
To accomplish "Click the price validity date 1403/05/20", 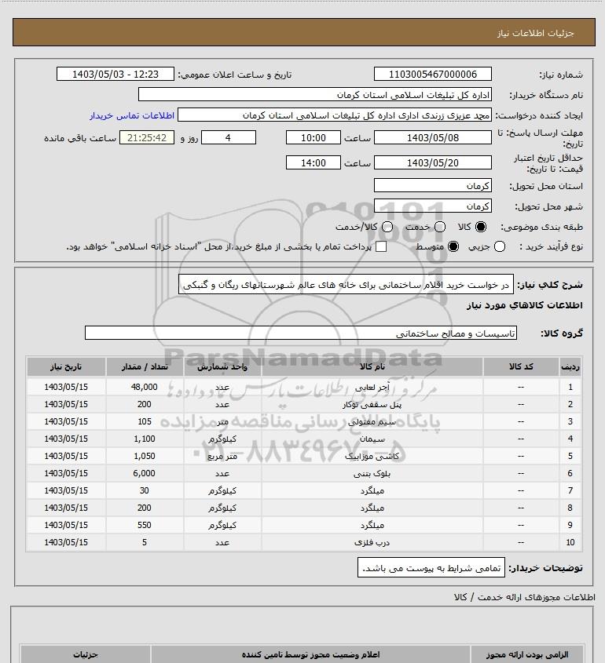I will click(433, 162).
